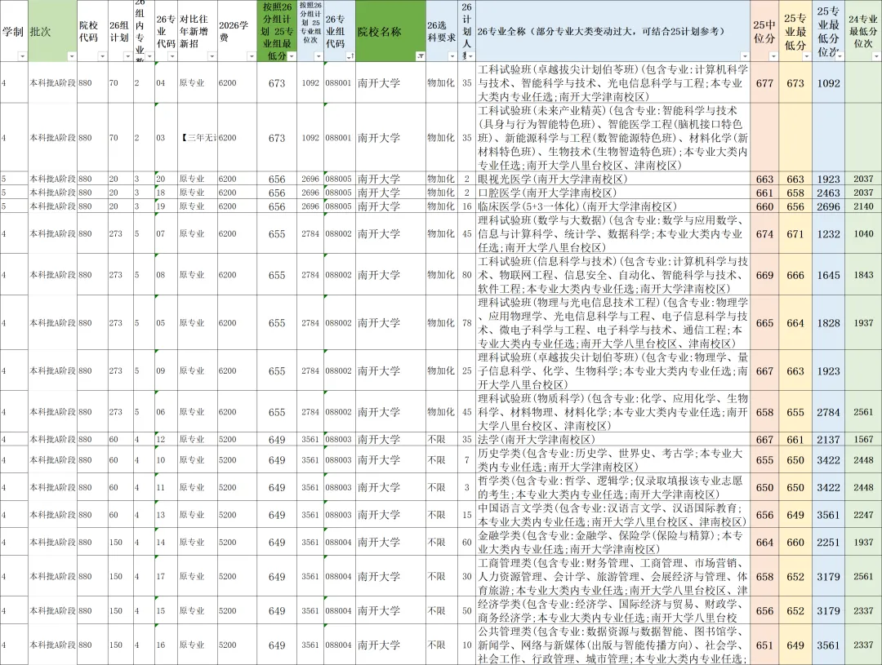Open the 24专业最低分位次 filter dropdown

click(x=875, y=56)
